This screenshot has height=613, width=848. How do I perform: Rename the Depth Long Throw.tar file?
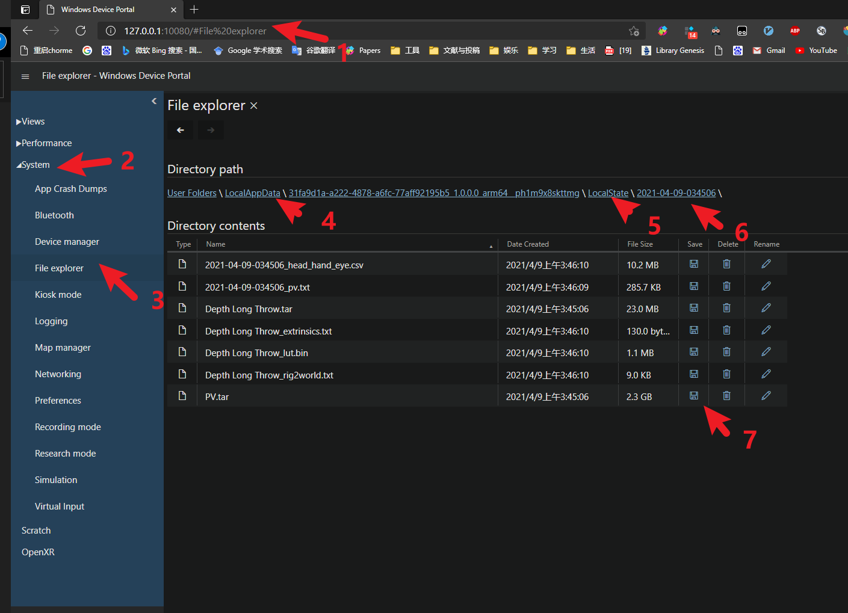coord(766,308)
